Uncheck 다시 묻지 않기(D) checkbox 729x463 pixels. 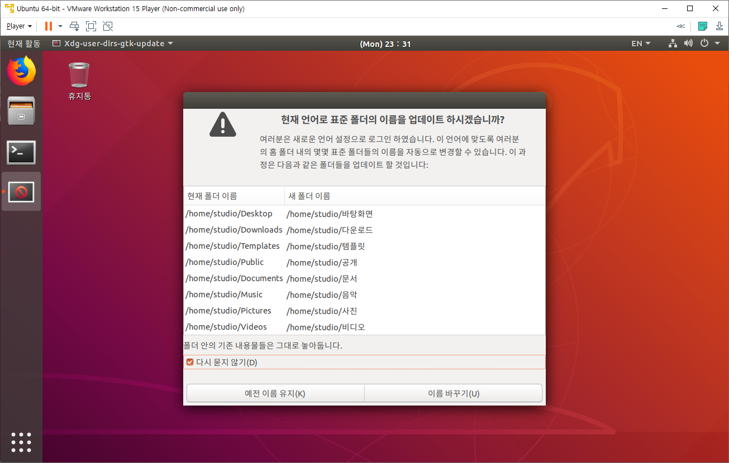click(190, 363)
